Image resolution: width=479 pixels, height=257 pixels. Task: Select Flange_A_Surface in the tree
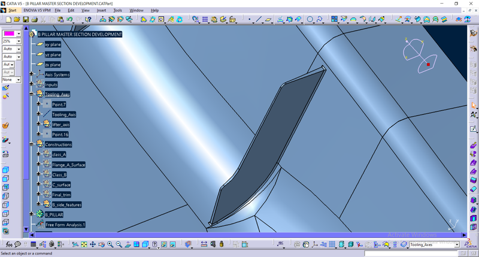68,164
